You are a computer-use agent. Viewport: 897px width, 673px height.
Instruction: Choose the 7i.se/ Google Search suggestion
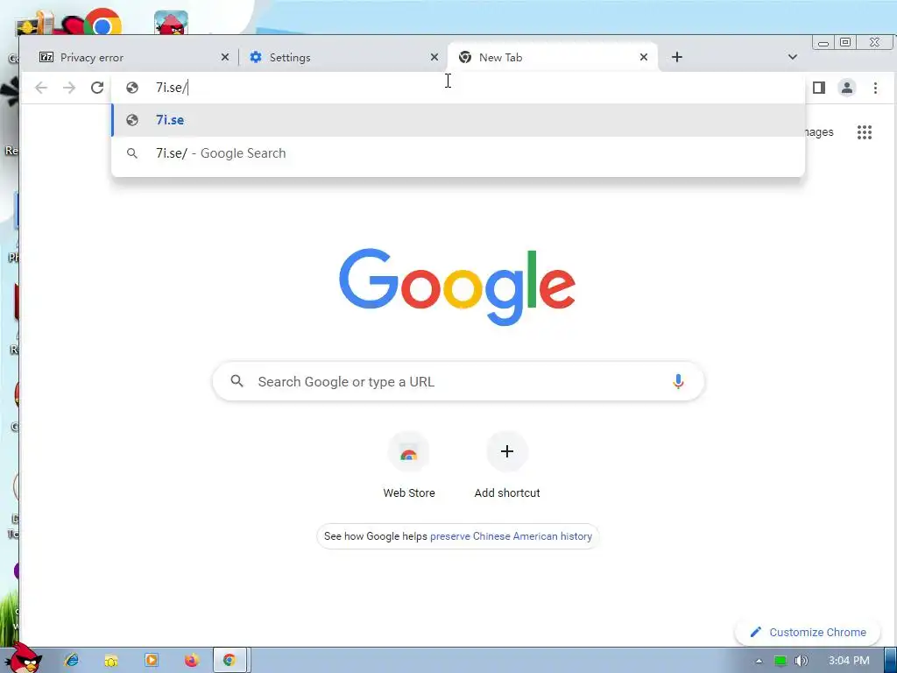[x=458, y=153]
